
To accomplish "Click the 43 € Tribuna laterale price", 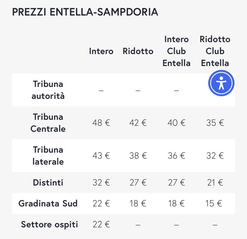I will point(101,156).
